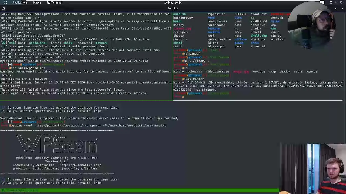
Task: Click the https://automattic.com/ sponsor link
Action: point(80,165)
